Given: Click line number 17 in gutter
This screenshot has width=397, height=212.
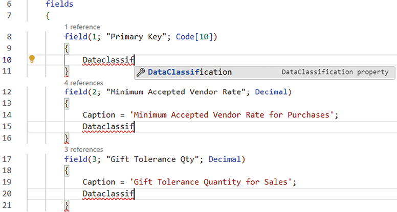Looking at the screenshot, I should tap(7, 159).
